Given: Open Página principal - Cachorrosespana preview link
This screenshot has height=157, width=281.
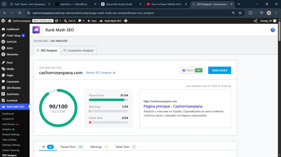Looking at the screenshot, I should click(x=173, y=106).
